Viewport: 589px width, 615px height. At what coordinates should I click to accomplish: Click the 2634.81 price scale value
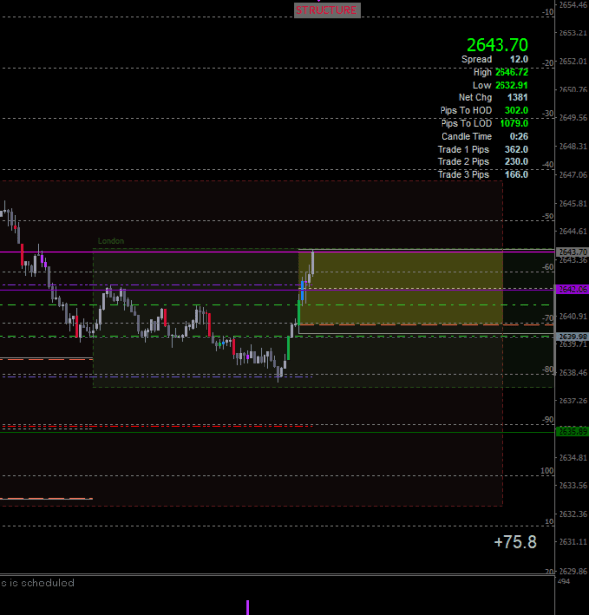tap(573, 458)
